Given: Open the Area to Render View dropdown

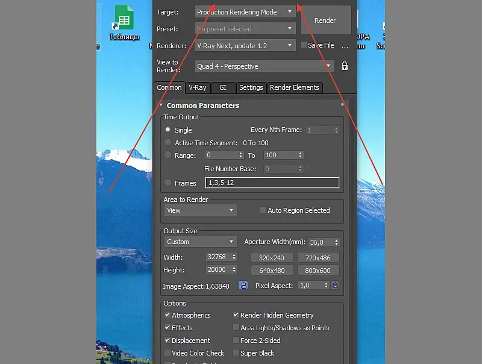Looking at the screenshot, I should click(x=201, y=210).
